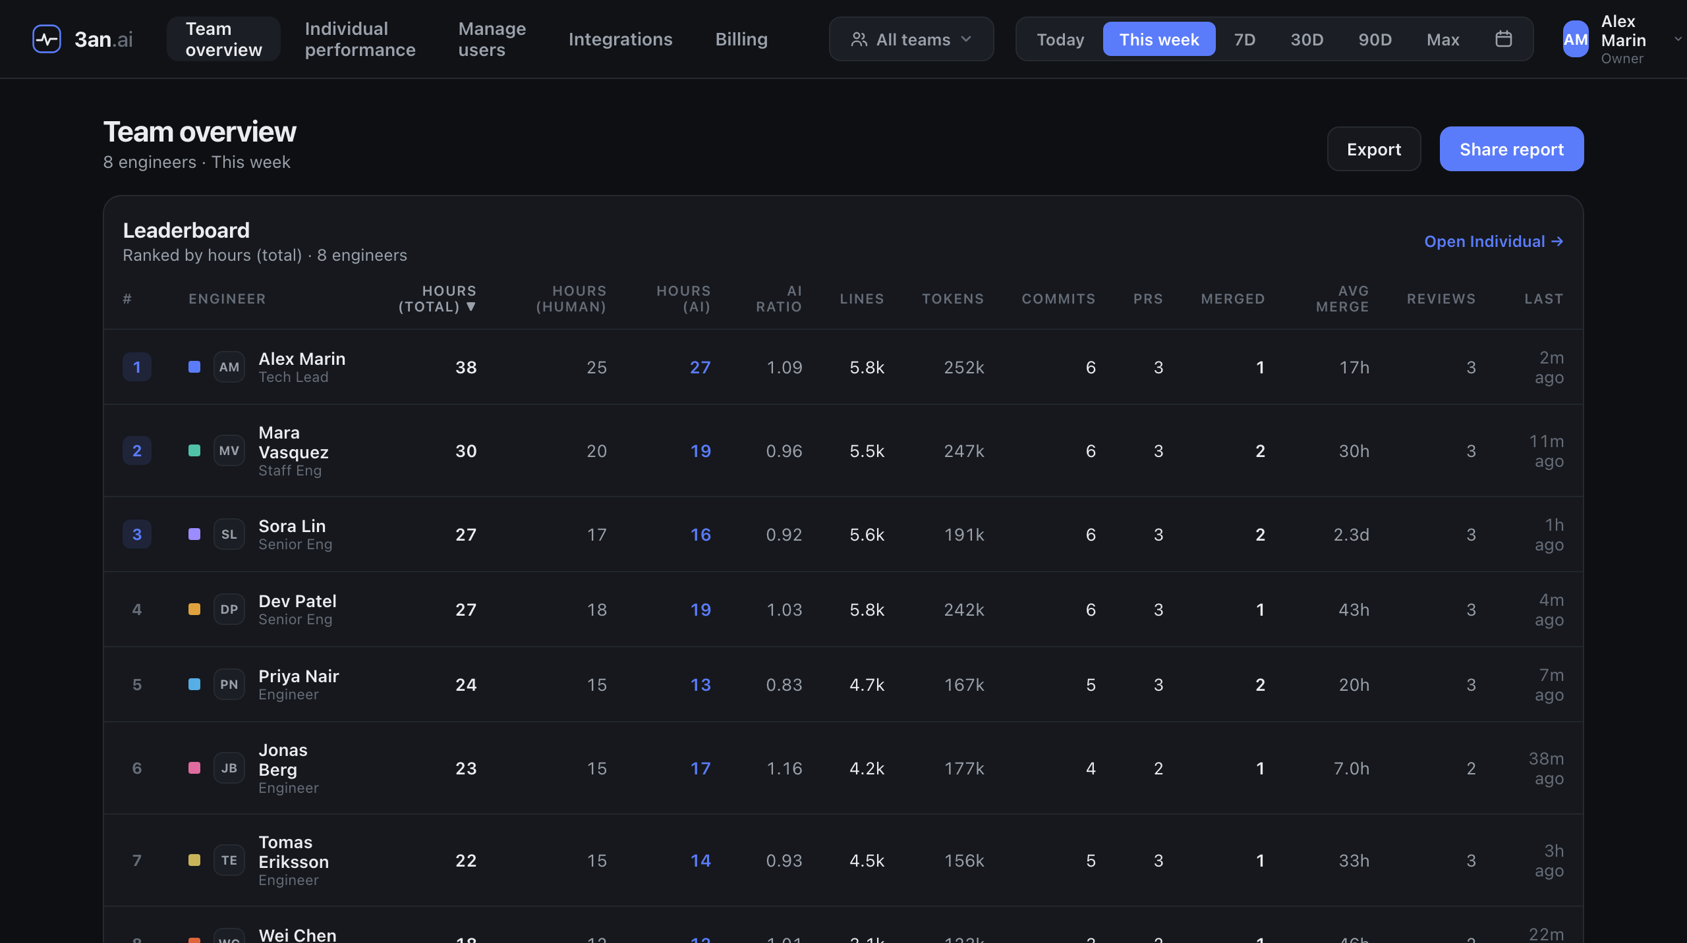Sort by Merged column header
Image resolution: width=1687 pixels, height=943 pixels.
click(x=1233, y=298)
